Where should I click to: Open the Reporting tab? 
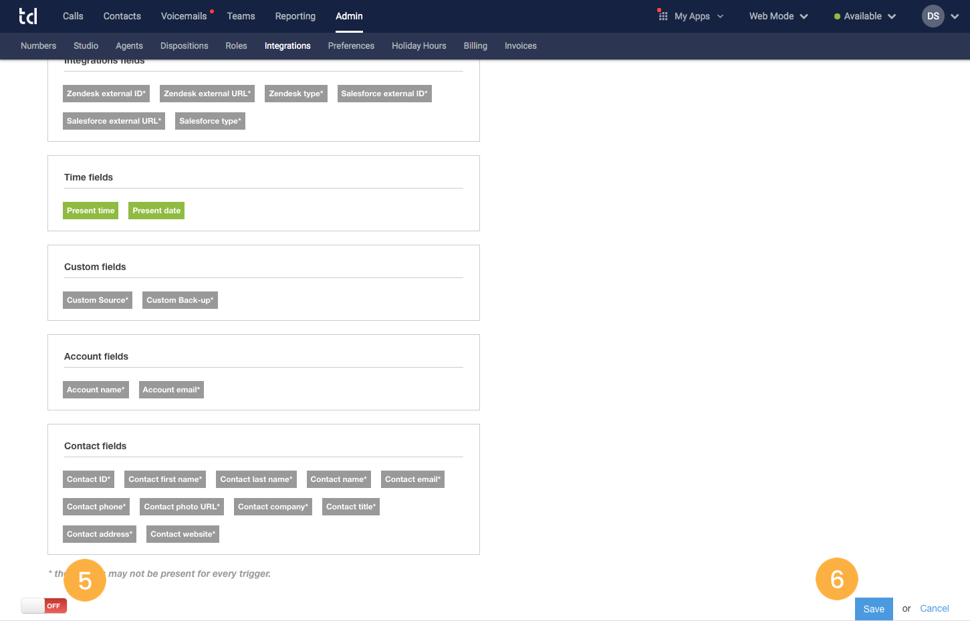point(295,16)
